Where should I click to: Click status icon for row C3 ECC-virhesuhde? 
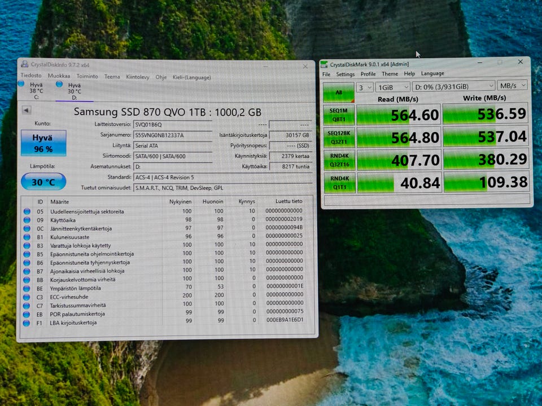coord(27,297)
